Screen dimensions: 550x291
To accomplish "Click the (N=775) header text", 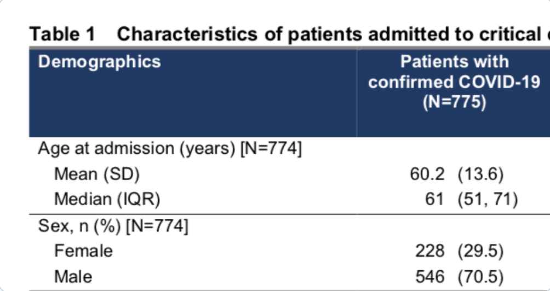I will (454, 102).
